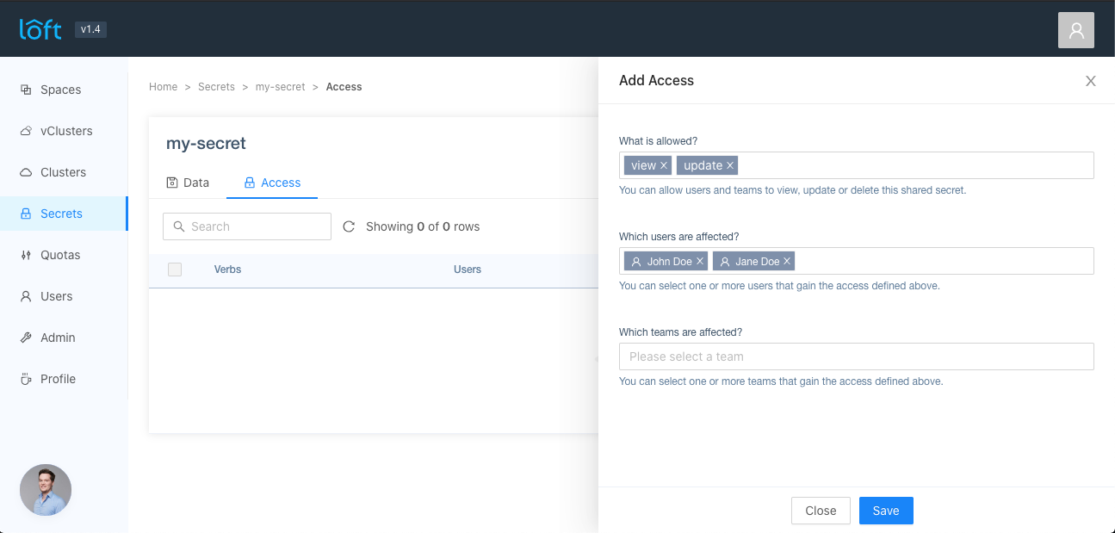The width and height of the screenshot is (1115, 533).
Task: Click the Quotas sliders icon
Action: coord(26,255)
